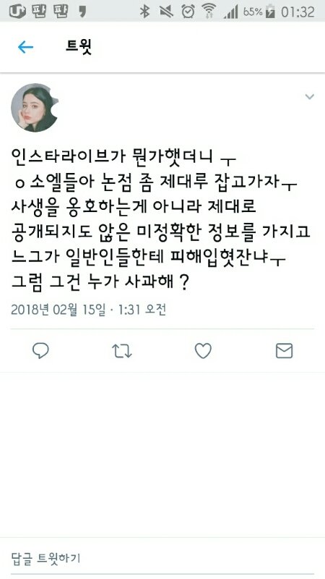Open the tweet options chevron menu
The width and height of the screenshot is (325, 579).
(x=310, y=97)
